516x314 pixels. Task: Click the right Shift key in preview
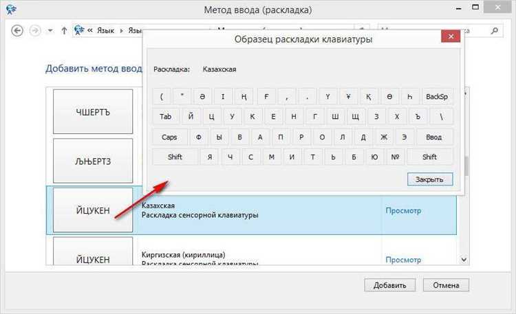[429, 157]
